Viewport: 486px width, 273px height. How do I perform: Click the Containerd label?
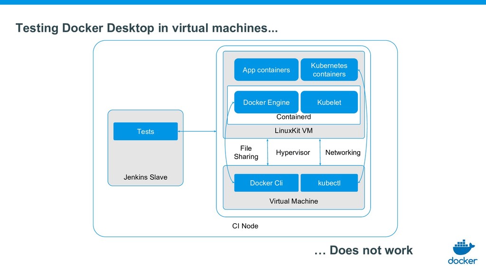(x=293, y=117)
